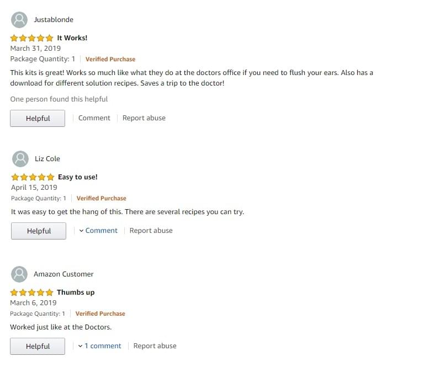This screenshot has width=424, height=383.
Task: Report abuse on Liz Cole's review
Action: [x=151, y=231]
